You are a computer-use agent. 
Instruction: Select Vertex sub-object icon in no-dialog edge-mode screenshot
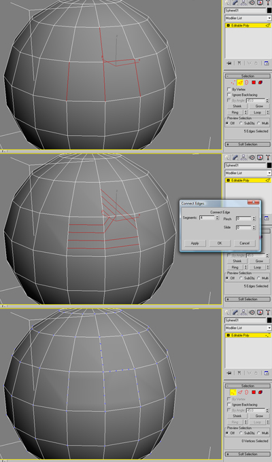(x=233, y=82)
